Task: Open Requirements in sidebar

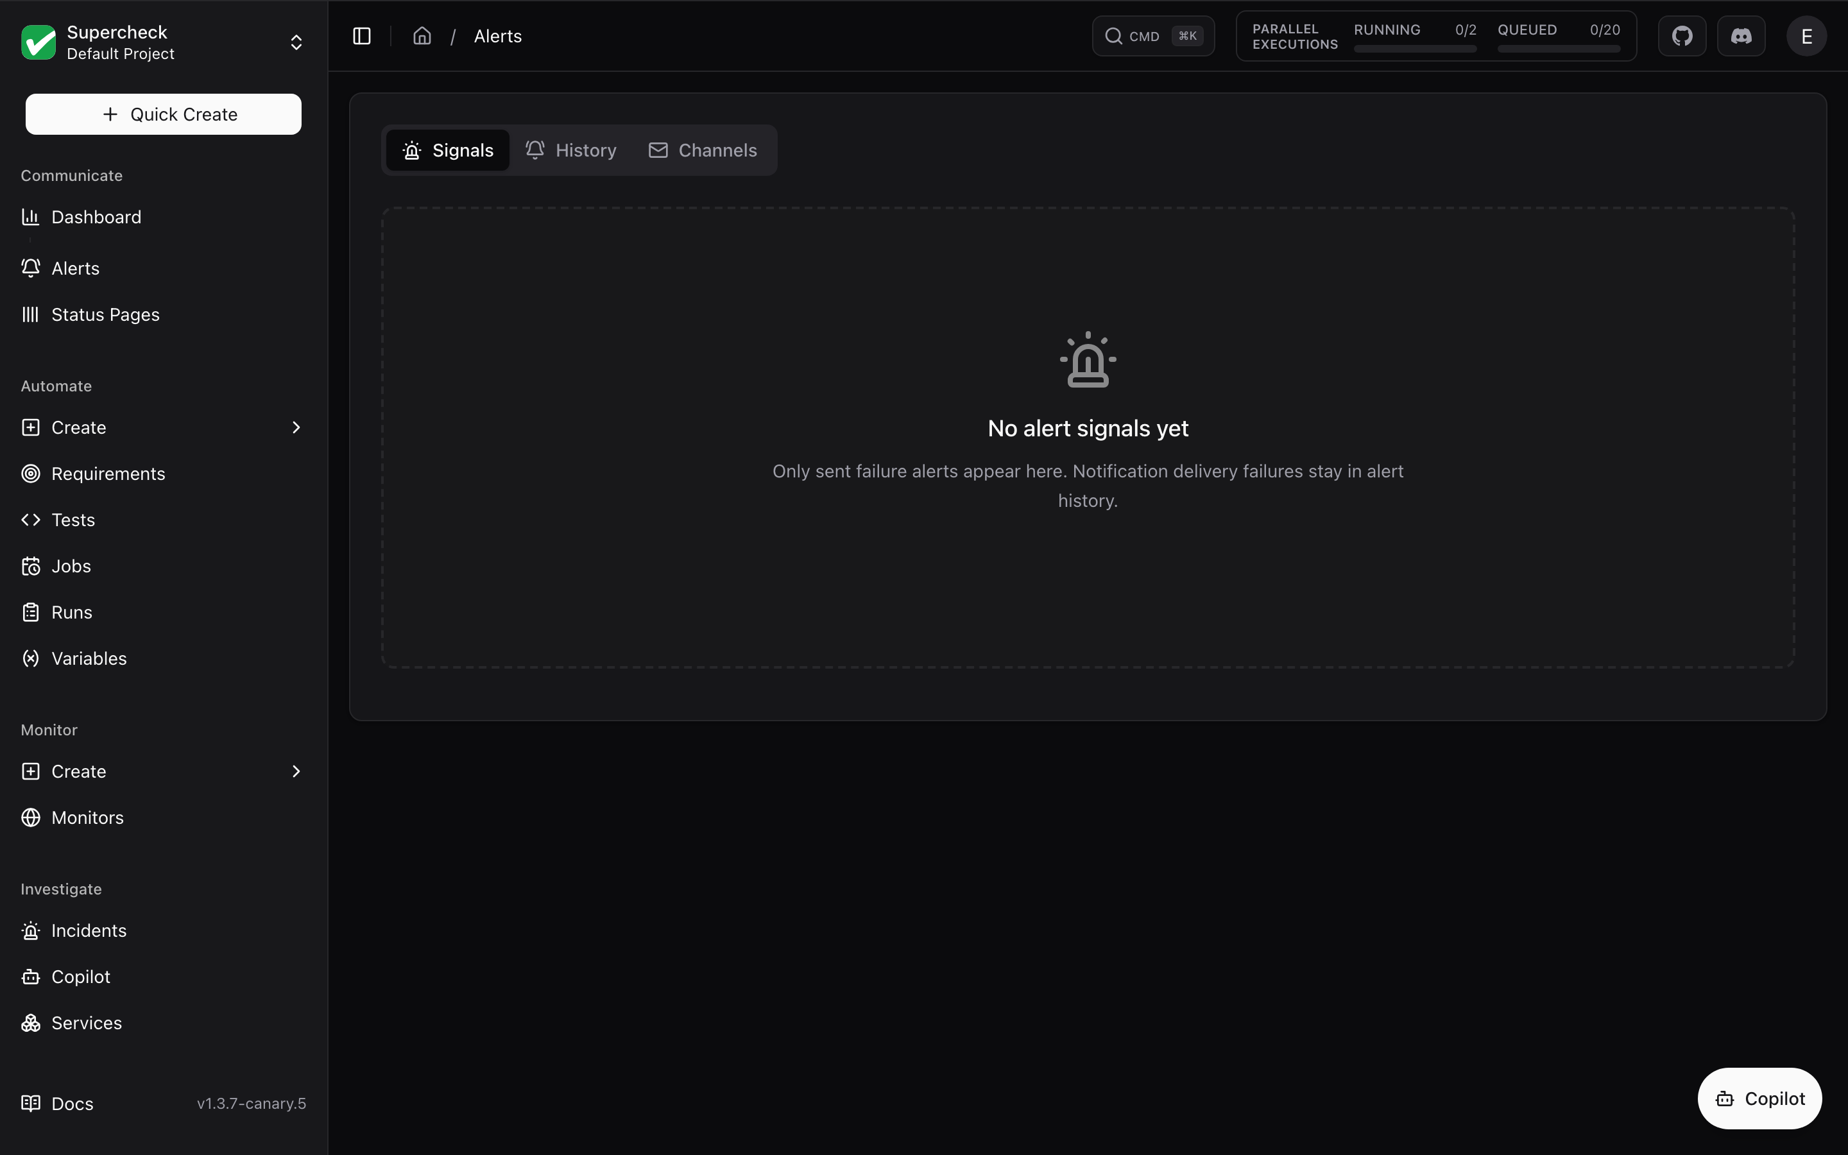Action: [164, 474]
